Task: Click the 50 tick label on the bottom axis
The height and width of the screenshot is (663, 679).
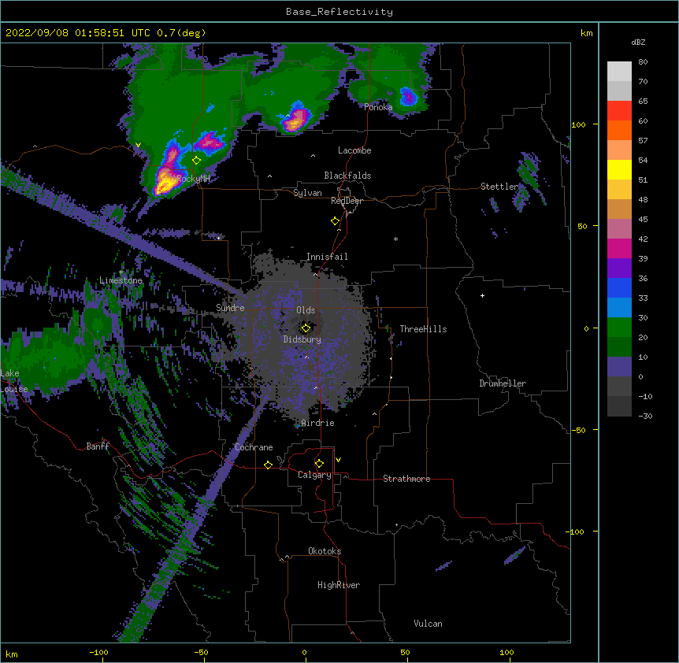Action: [x=405, y=653]
